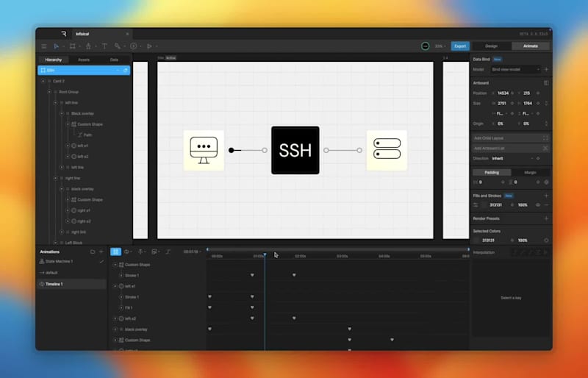Viewport: 588px width, 378px height.
Task: Click the layout icon beside Artboard heading
Action: point(546,82)
